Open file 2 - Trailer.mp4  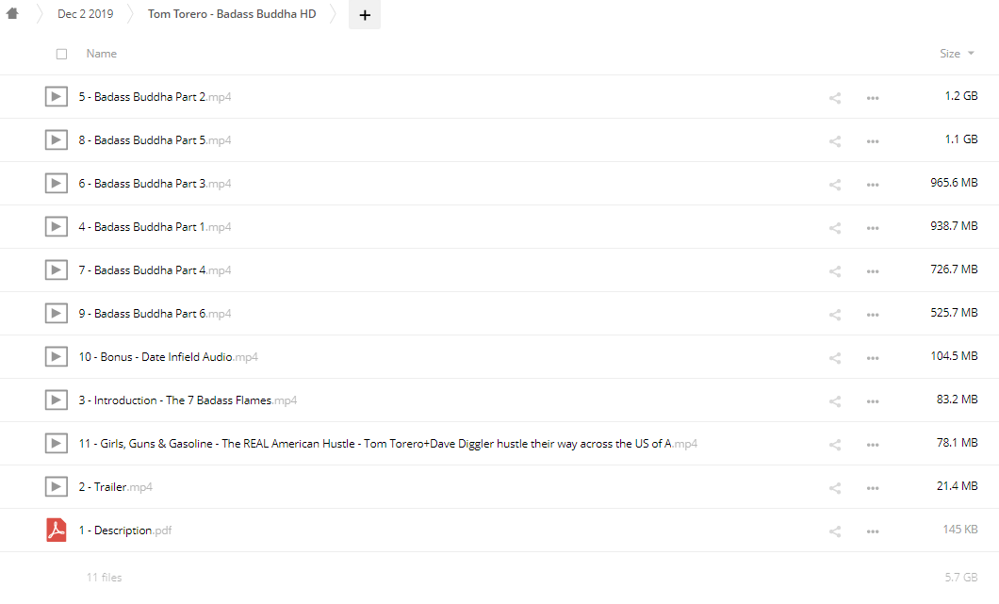pos(115,487)
